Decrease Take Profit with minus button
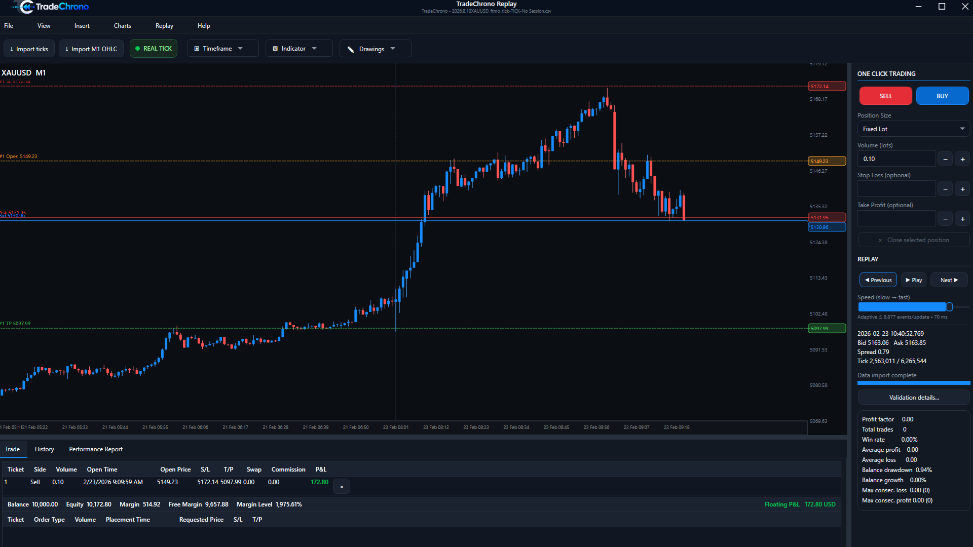973x547 pixels. 945,219
